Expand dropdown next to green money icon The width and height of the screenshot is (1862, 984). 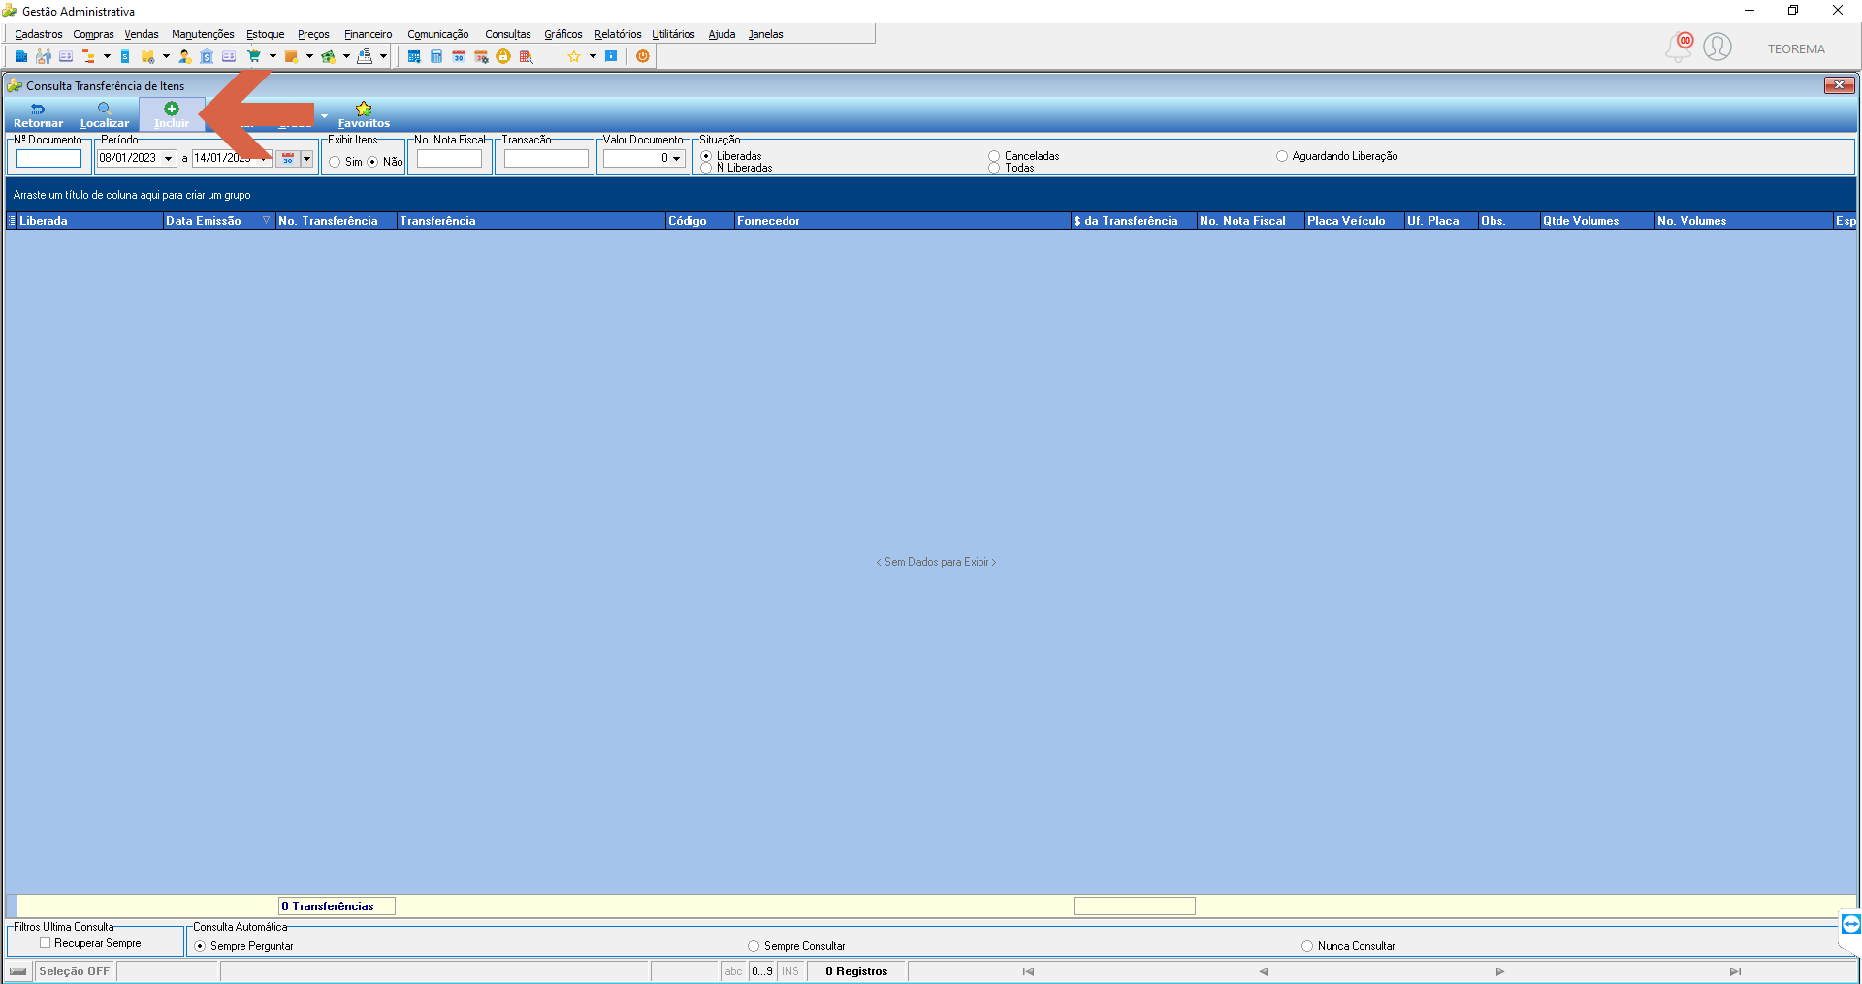pos(346,56)
